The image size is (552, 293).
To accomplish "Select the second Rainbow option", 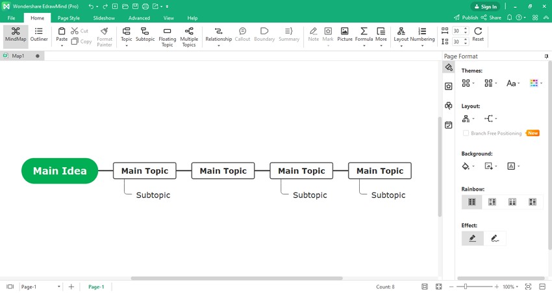I will (x=492, y=202).
